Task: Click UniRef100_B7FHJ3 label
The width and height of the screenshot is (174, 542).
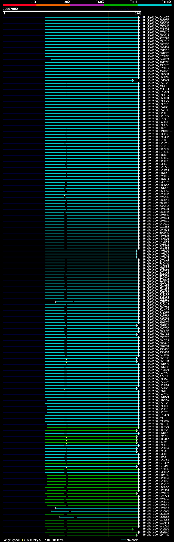Action: click(x=156, y=32)
